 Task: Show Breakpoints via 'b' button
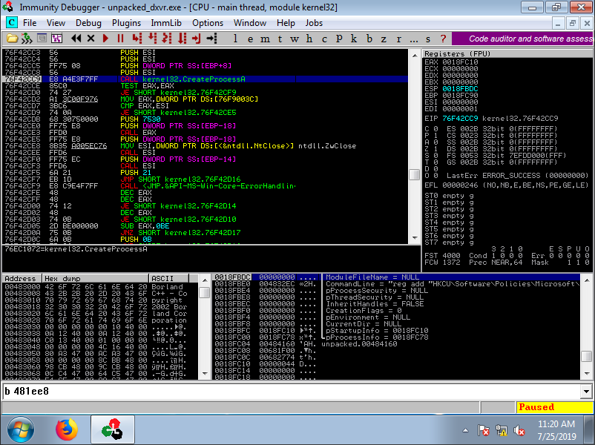pyautogui.click(x=369, y=39)
